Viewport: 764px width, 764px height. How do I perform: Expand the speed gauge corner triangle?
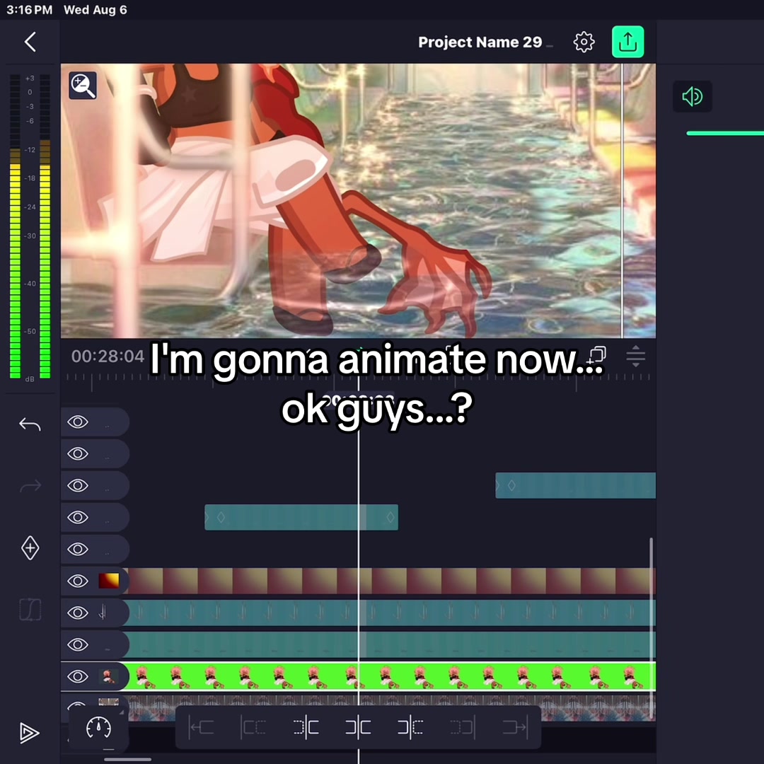pyautogui.click(x=122, y=713)
